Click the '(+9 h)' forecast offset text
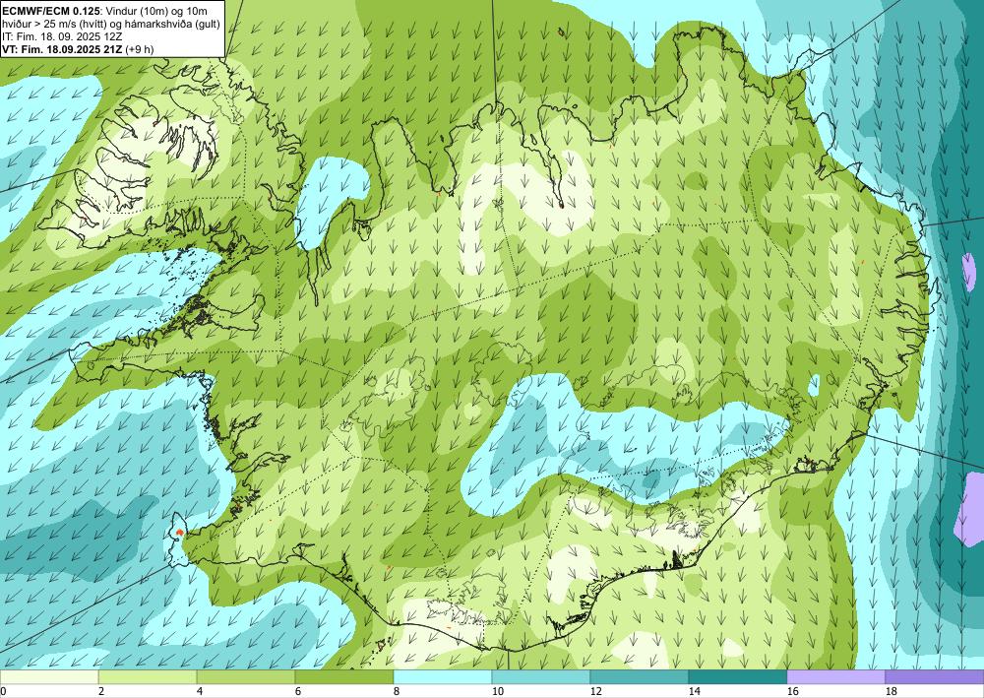The image size is (984, 698). pos(140,49)
